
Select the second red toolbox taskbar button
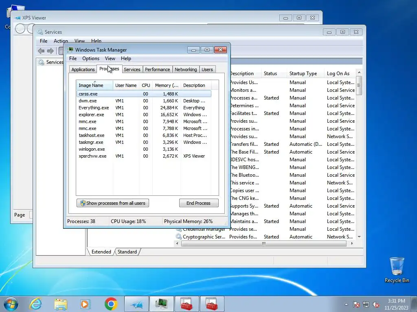212,304
